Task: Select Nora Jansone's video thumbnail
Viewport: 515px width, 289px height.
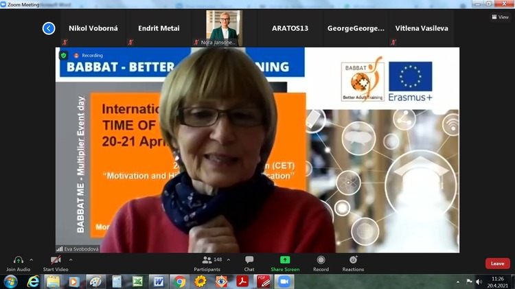Action: click(x=225, y=28)
